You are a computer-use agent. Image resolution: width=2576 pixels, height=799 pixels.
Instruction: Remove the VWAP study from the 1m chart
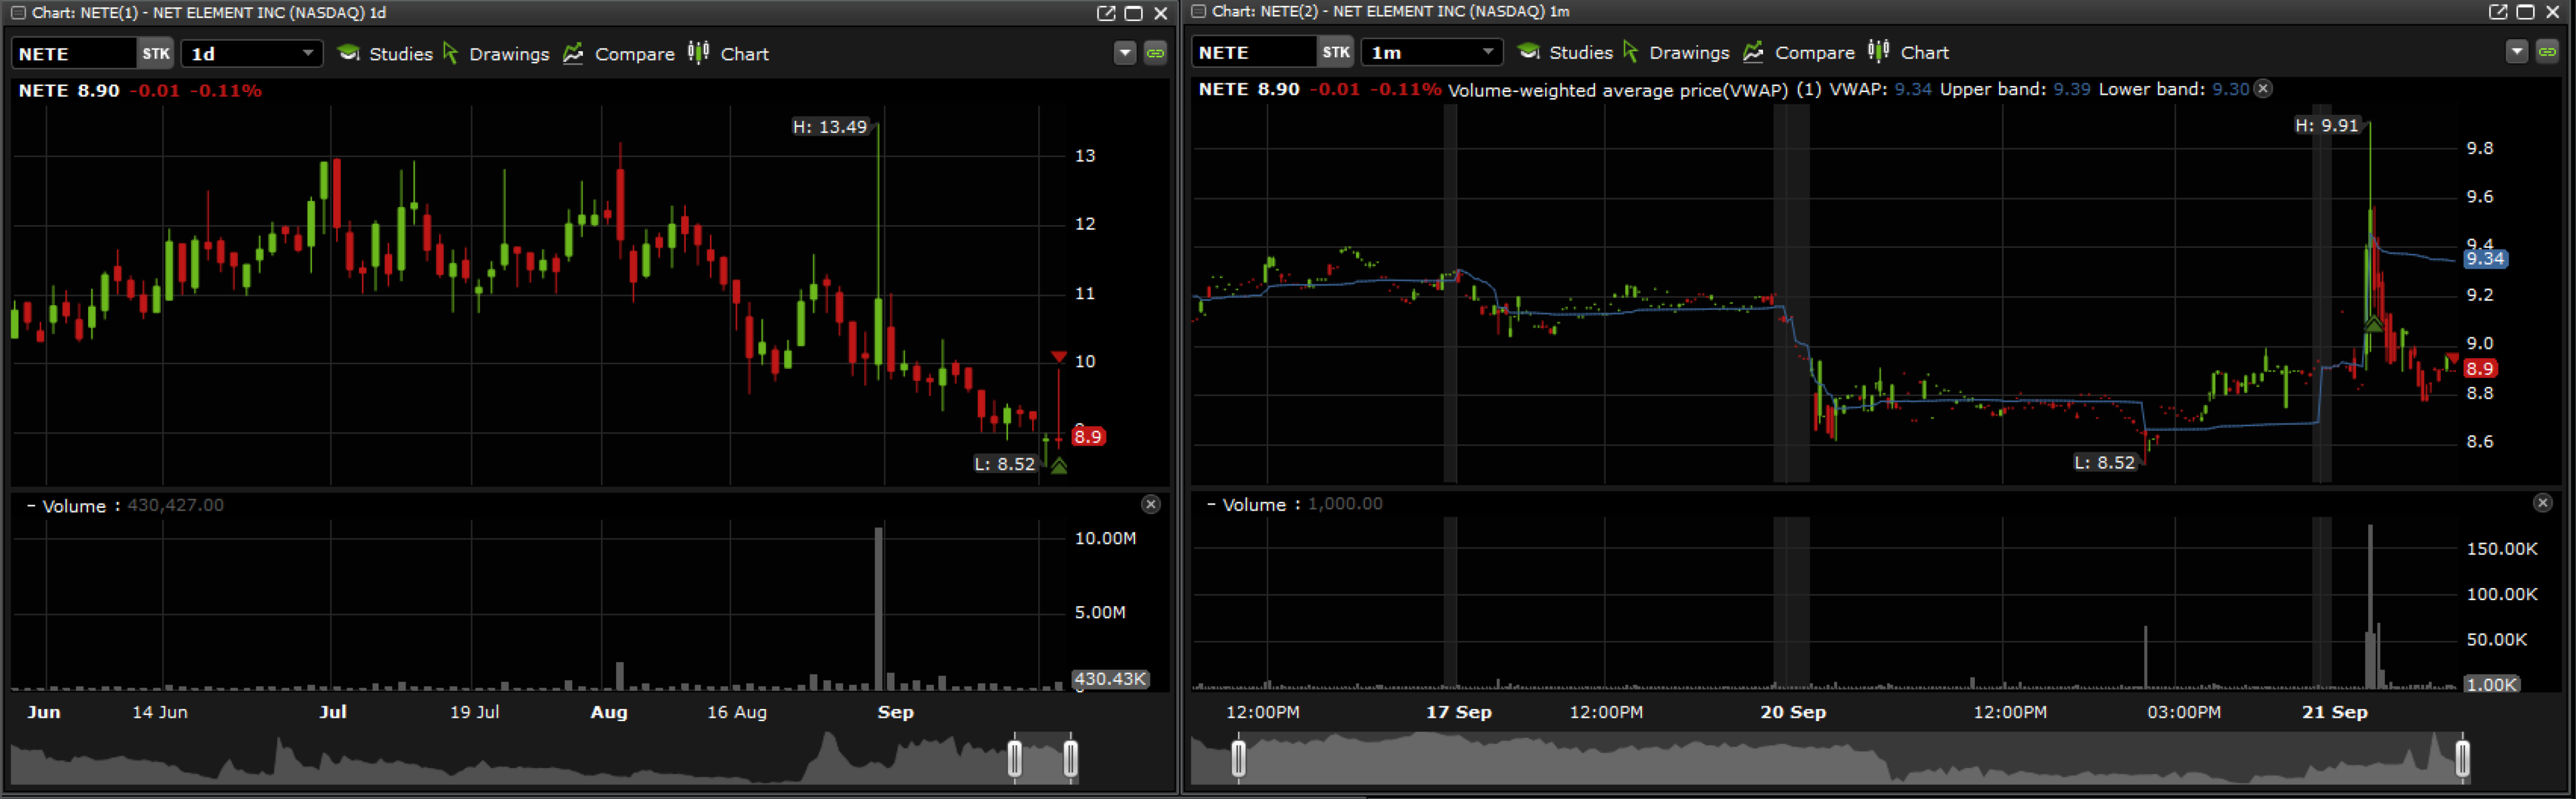(x=2263, y=89)
